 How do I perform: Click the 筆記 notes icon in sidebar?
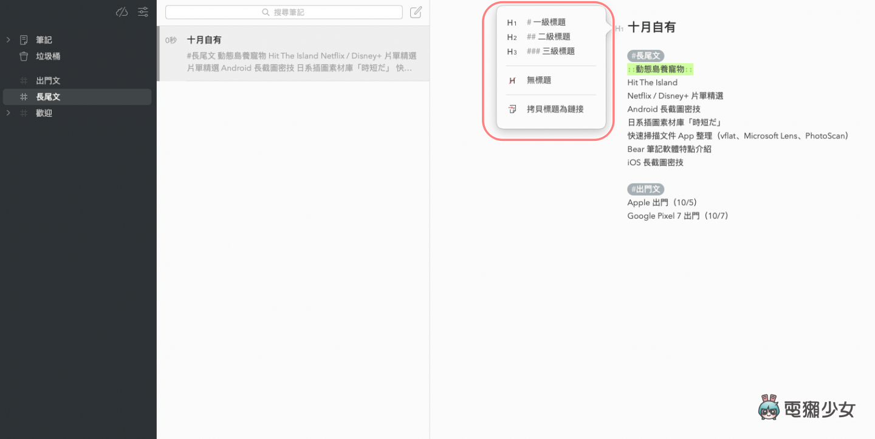[24, 40]
